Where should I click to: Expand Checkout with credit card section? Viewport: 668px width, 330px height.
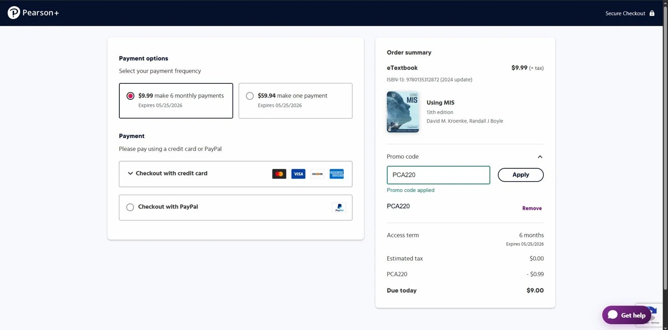(236, 174)
